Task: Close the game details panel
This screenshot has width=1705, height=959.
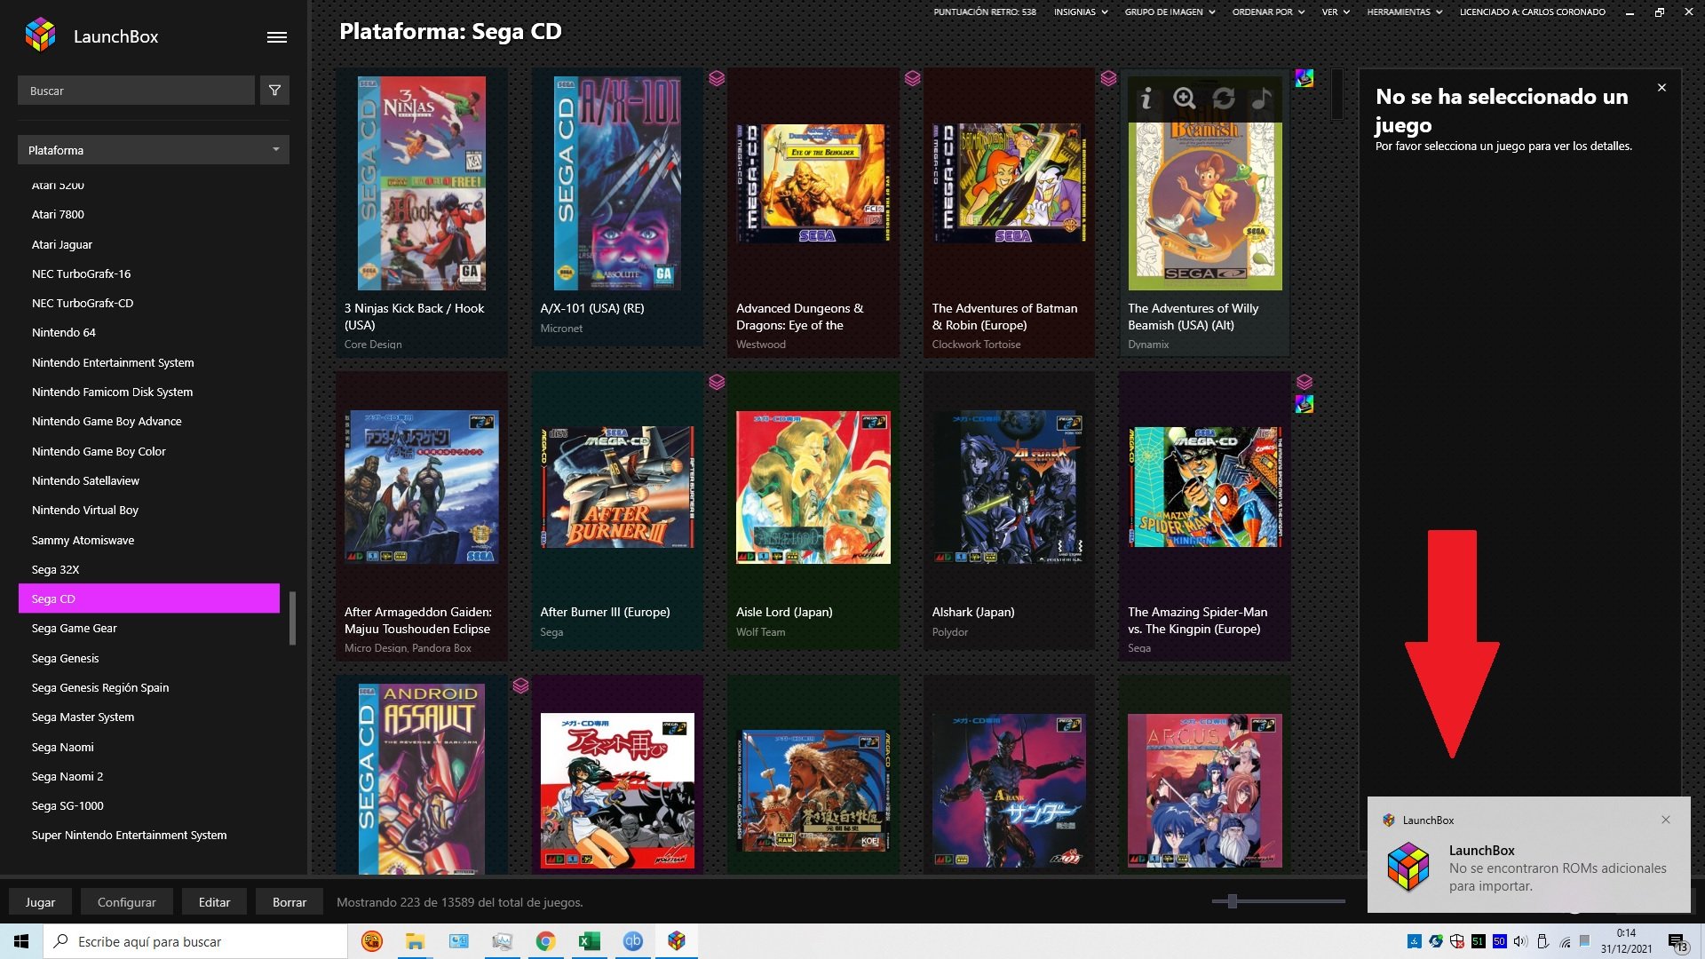Action: pos(1661,88)
